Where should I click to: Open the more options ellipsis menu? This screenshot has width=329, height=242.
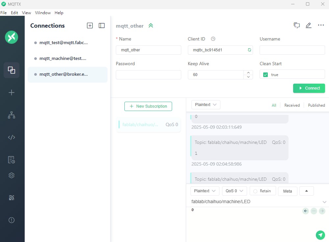click(321, 25)
